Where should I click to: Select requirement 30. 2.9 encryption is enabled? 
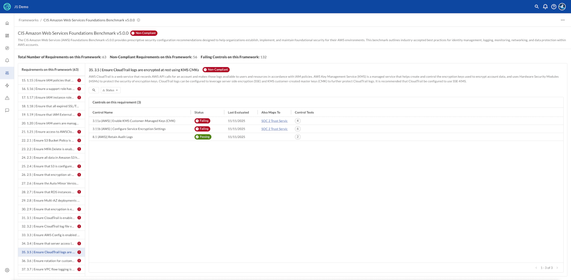pos(51,209)
